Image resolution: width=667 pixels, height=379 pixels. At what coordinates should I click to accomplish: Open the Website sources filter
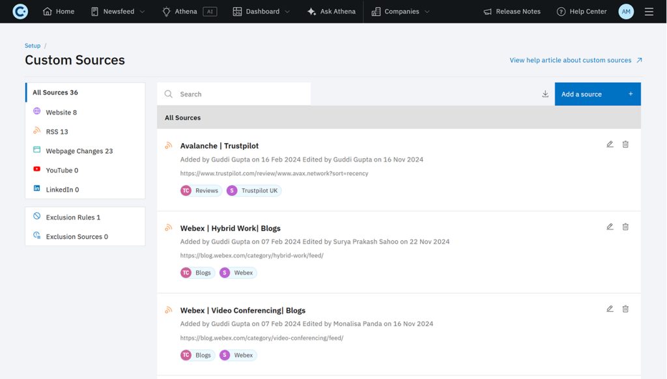(61, 112)
